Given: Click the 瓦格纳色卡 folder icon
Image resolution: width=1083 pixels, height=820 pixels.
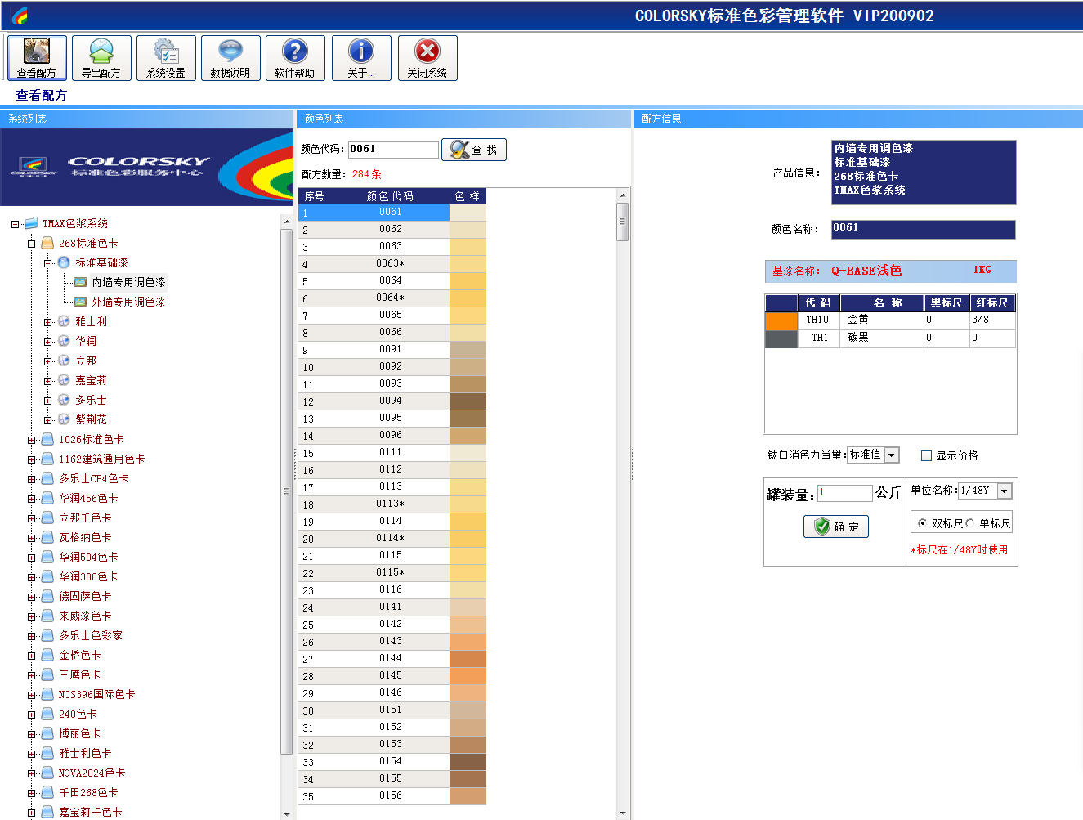Looking at the screenshot, I should 47,537.
